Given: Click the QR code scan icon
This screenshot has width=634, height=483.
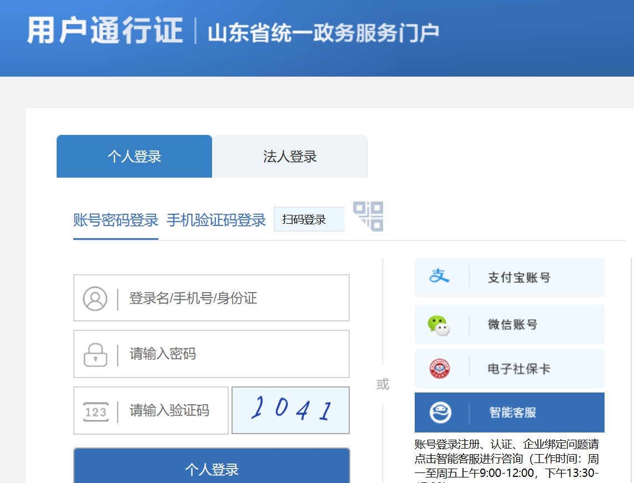Looking at the screenshot, I should (x=368, y=216).
